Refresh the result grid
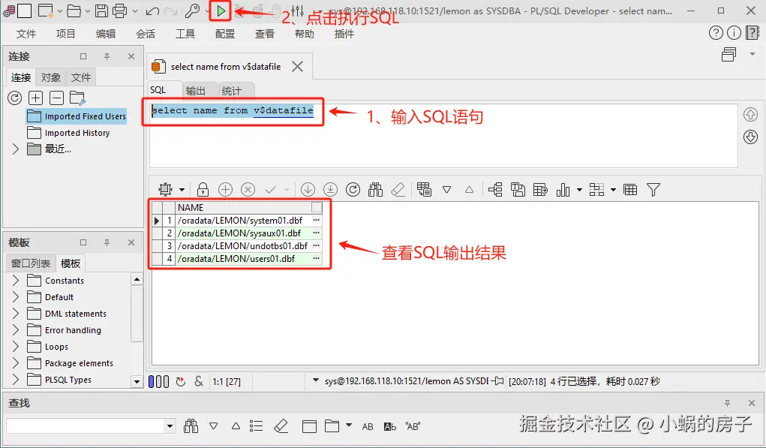 (x=353, y=190)
